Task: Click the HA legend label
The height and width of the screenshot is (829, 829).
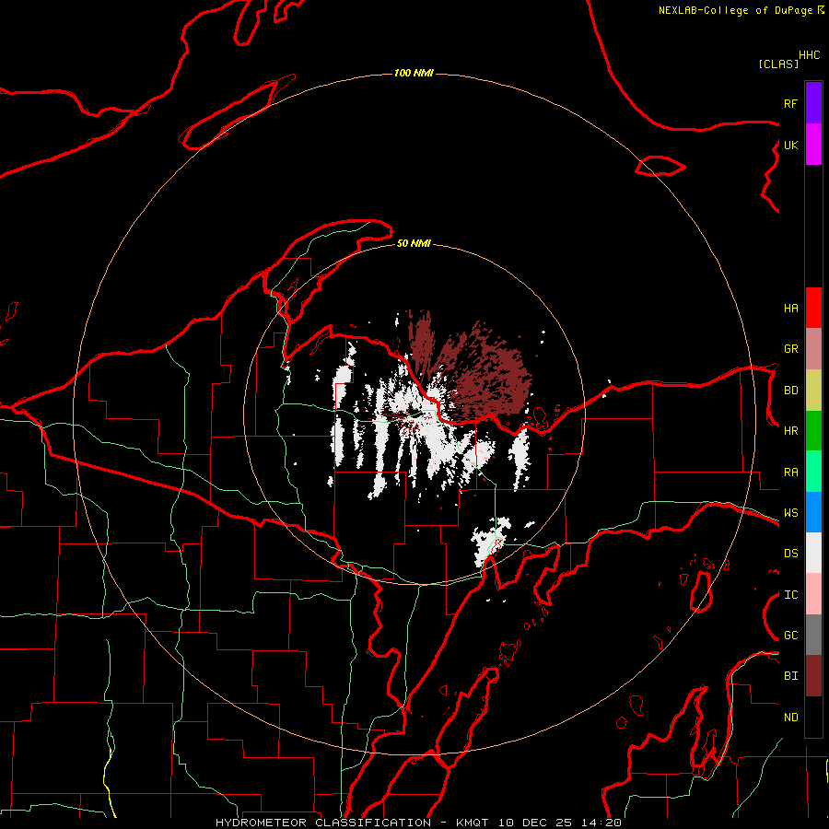Action: [790, 309]
